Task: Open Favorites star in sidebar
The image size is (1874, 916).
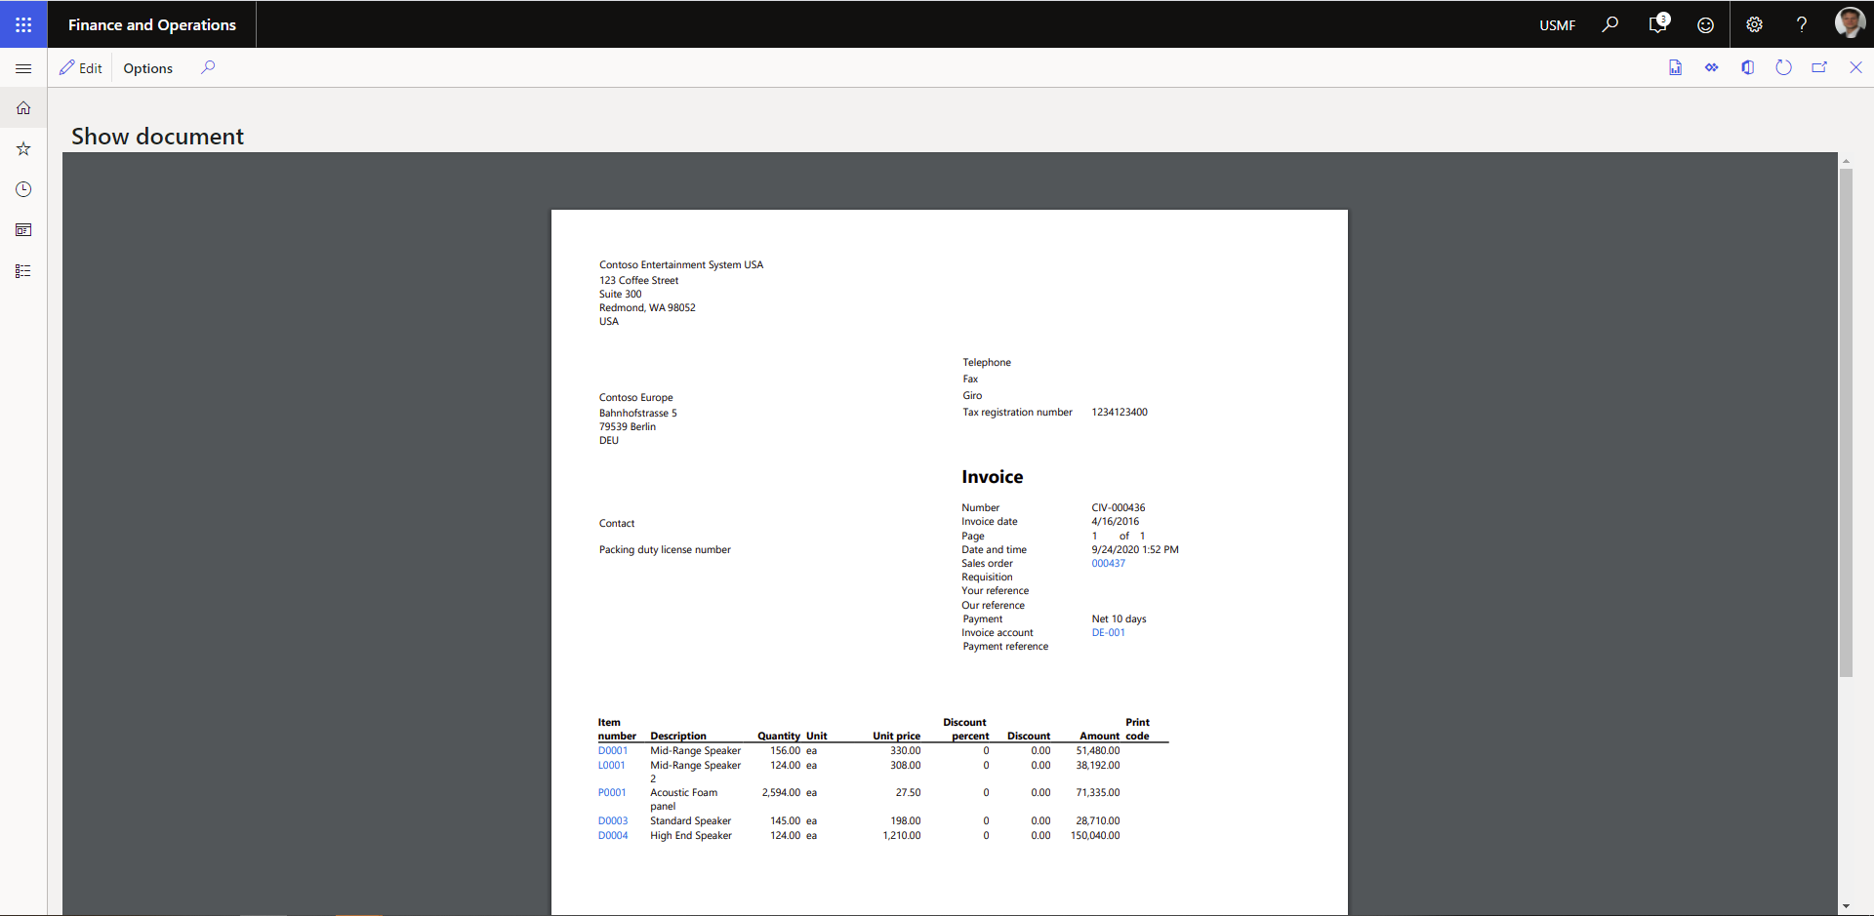Action: 23,148
